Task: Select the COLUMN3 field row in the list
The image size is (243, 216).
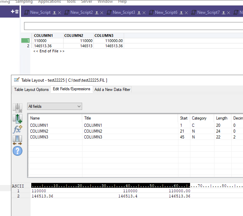Action: 136,137
